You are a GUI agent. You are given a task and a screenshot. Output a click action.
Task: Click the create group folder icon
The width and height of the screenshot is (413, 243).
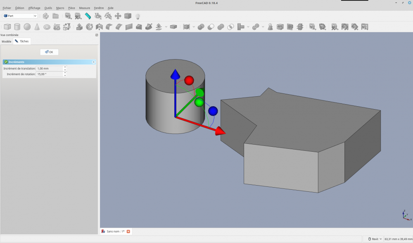tap(56, 16)
